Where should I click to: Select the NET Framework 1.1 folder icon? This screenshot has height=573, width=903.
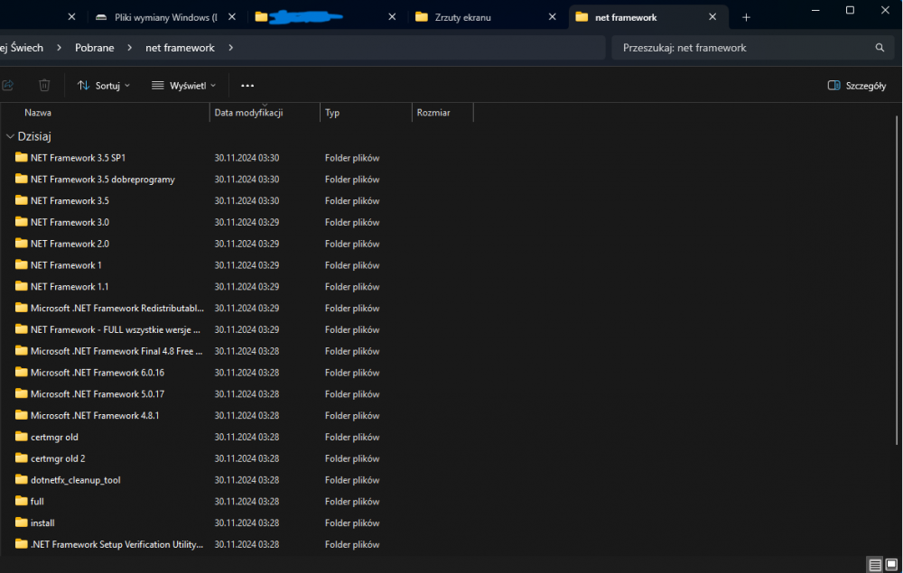(22, 286)
